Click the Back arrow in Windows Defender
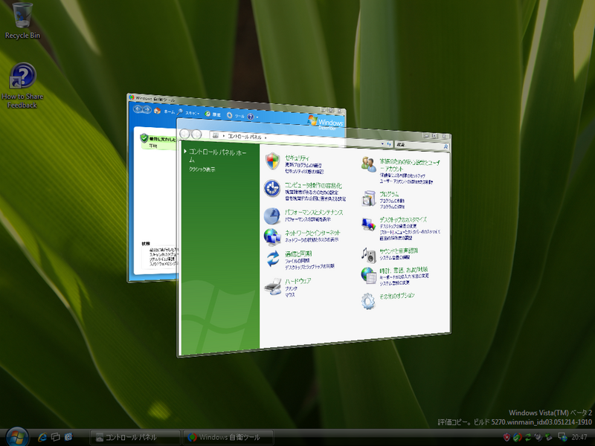 coord(138,109)
